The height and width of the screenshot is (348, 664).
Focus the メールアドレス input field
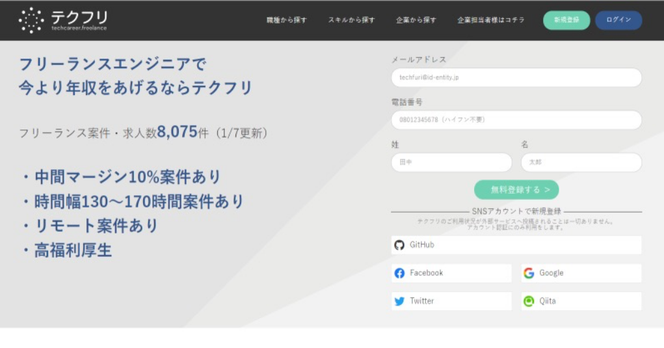[x=516, y=77]
